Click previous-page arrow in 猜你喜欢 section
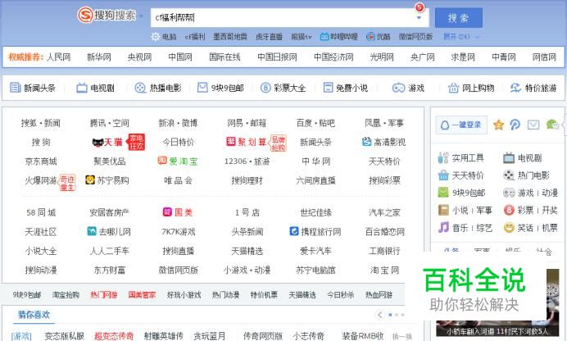 pos(379,315)
